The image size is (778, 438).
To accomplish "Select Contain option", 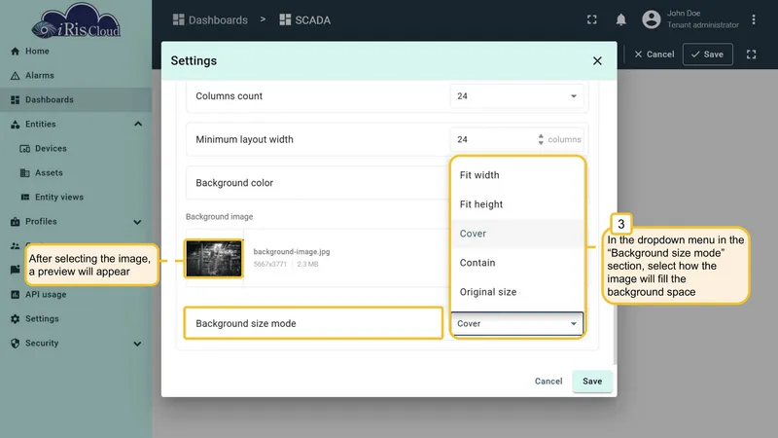I will [517, 263].
